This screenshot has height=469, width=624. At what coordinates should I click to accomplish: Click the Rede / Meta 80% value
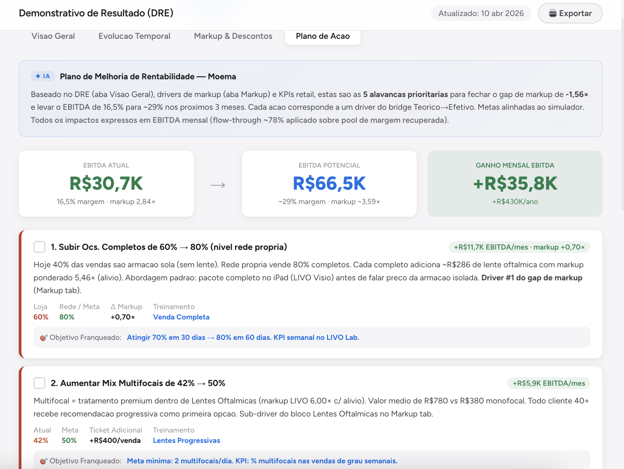(x=67, y=317)
